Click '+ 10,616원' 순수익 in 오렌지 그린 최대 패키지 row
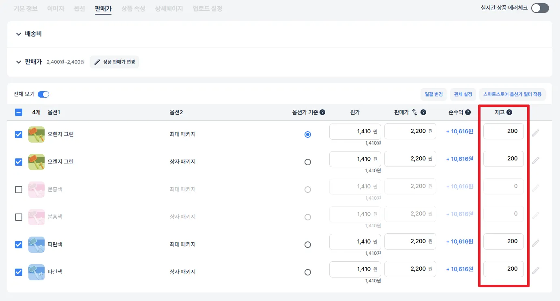 pyautogui.click(x=460, y=132)
